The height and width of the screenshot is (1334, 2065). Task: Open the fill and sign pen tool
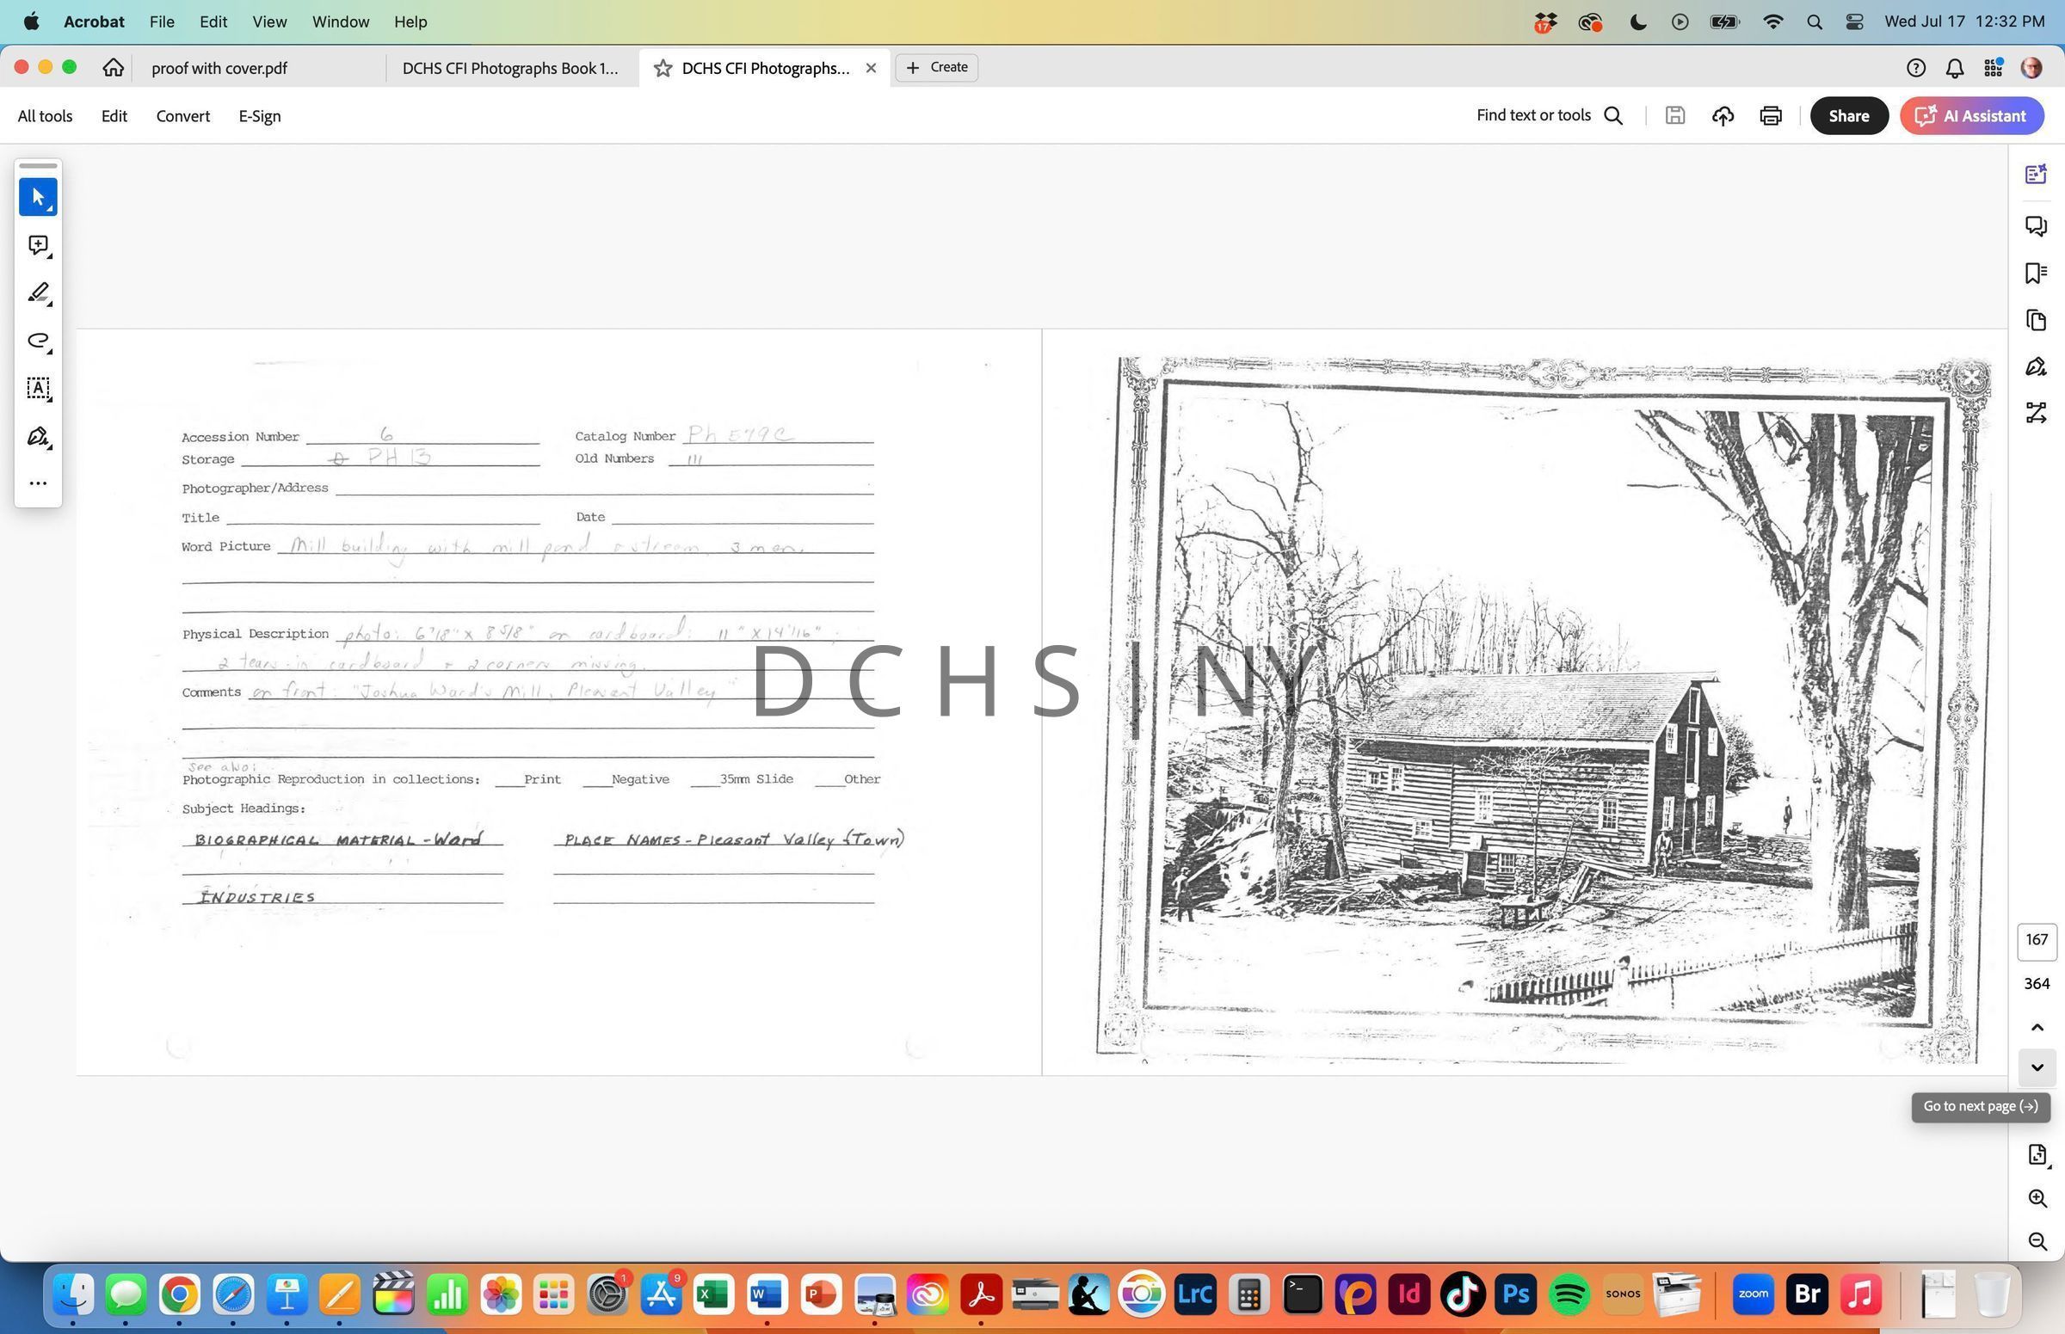(37, 436)
